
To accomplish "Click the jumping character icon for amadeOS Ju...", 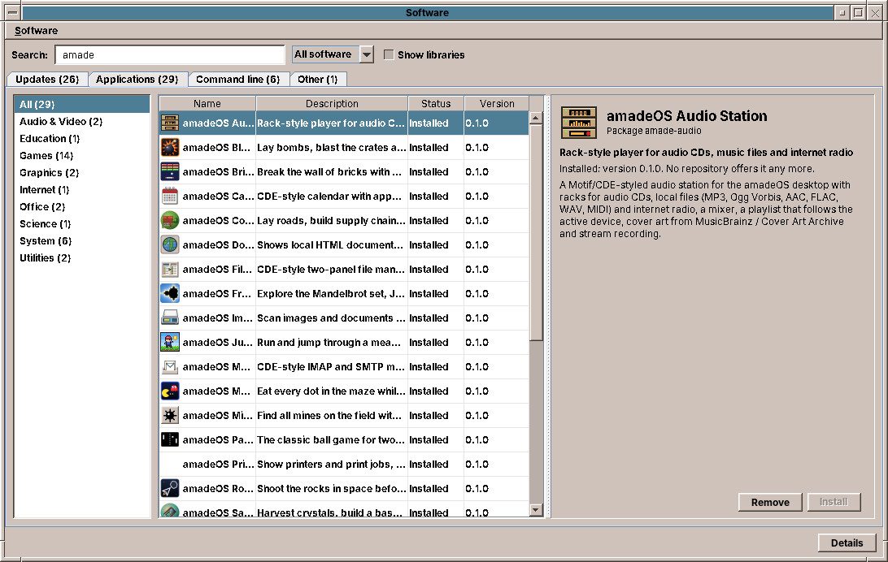I will (170, 341).
